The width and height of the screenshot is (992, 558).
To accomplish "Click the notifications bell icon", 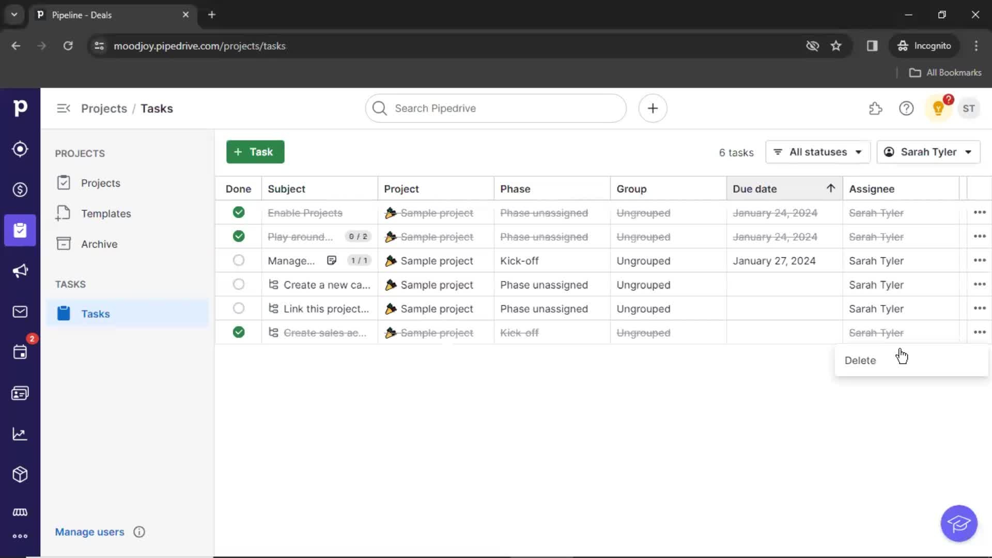I will point(939,109).
